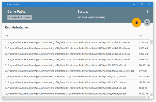Click the vertical scrollbar up arrow
Screen dimensions: 156x102
(152, 41)
